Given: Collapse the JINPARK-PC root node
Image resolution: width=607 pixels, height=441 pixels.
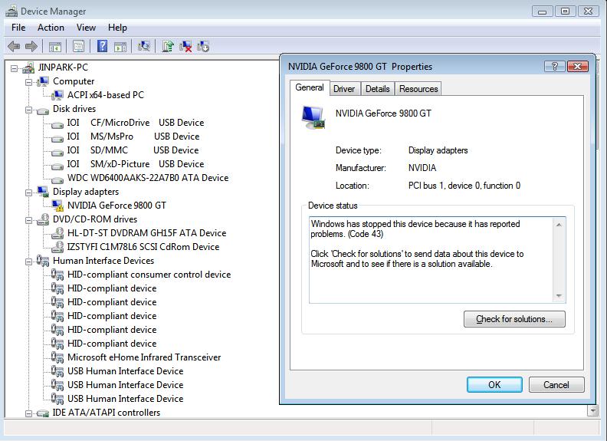Looking at the screenshot, I should coord(14,68).
